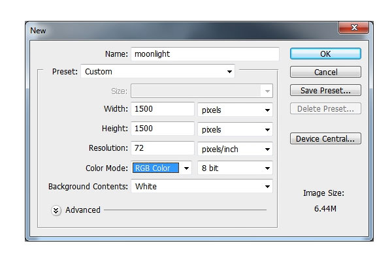Click the Resolution label
Screen dimensions: 392x267
click(108, 148)
